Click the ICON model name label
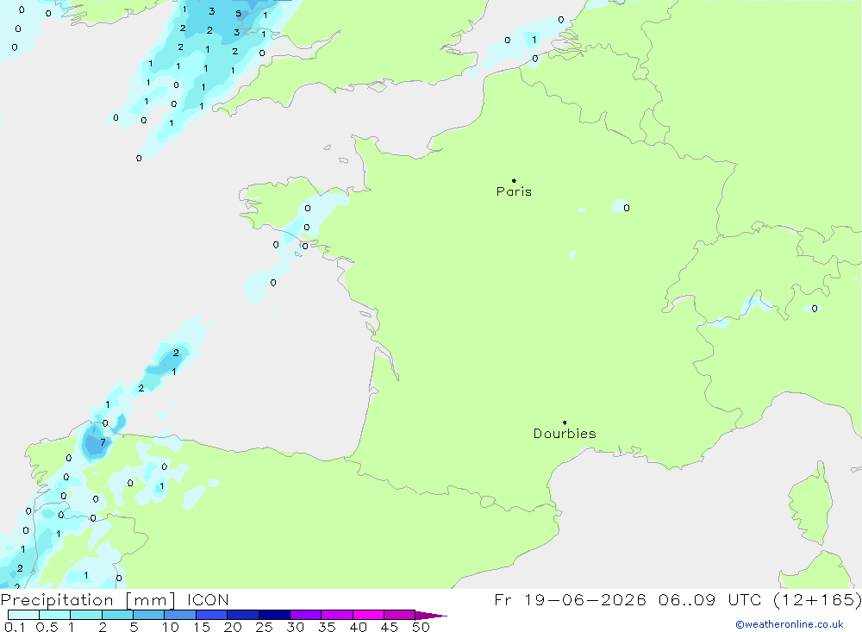This screenshot has width=862, height=632. click(x=208, y=599)
